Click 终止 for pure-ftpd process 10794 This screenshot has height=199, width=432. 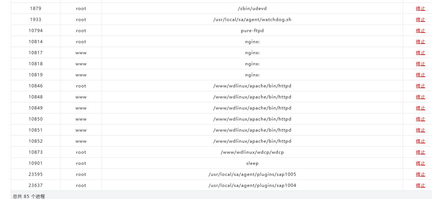[x=421, y=31]
